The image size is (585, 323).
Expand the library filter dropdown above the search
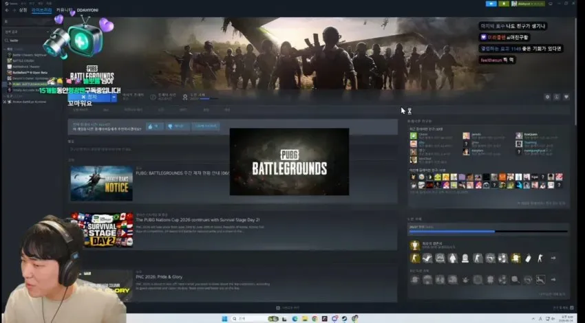tap(26, 32)
